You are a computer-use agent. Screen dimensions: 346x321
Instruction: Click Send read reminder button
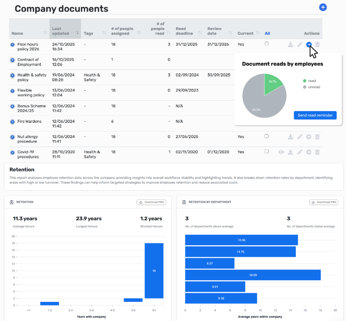pos(315,115)
